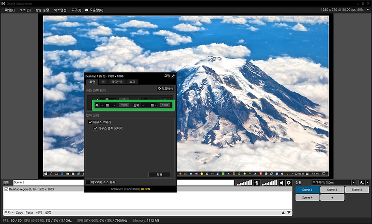Open the 도구(T) menu
The image size is (372, 224).
[x=76, y=10]
